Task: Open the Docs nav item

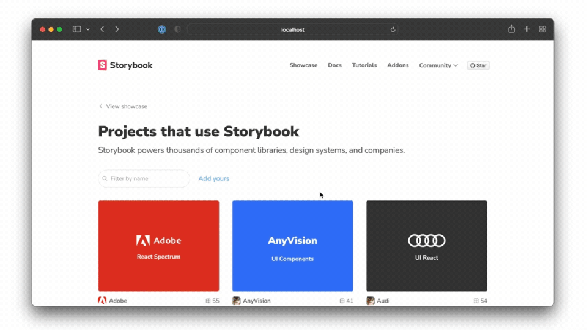Action: [334, 65]
